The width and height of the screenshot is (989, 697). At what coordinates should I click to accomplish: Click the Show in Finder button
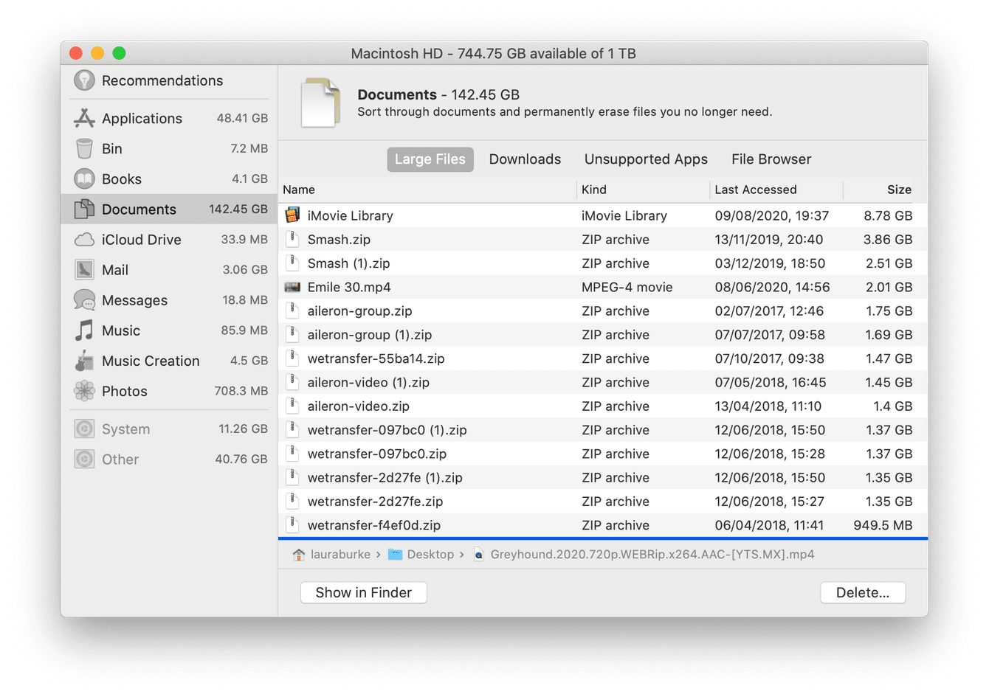tap(363, 592)
